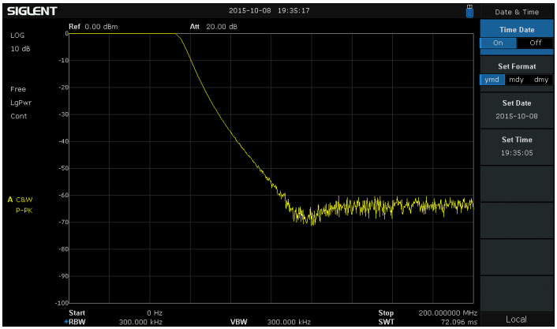Choose the ymd date format
The width and height of the screenshot is (557, 329).
(492, 80)
